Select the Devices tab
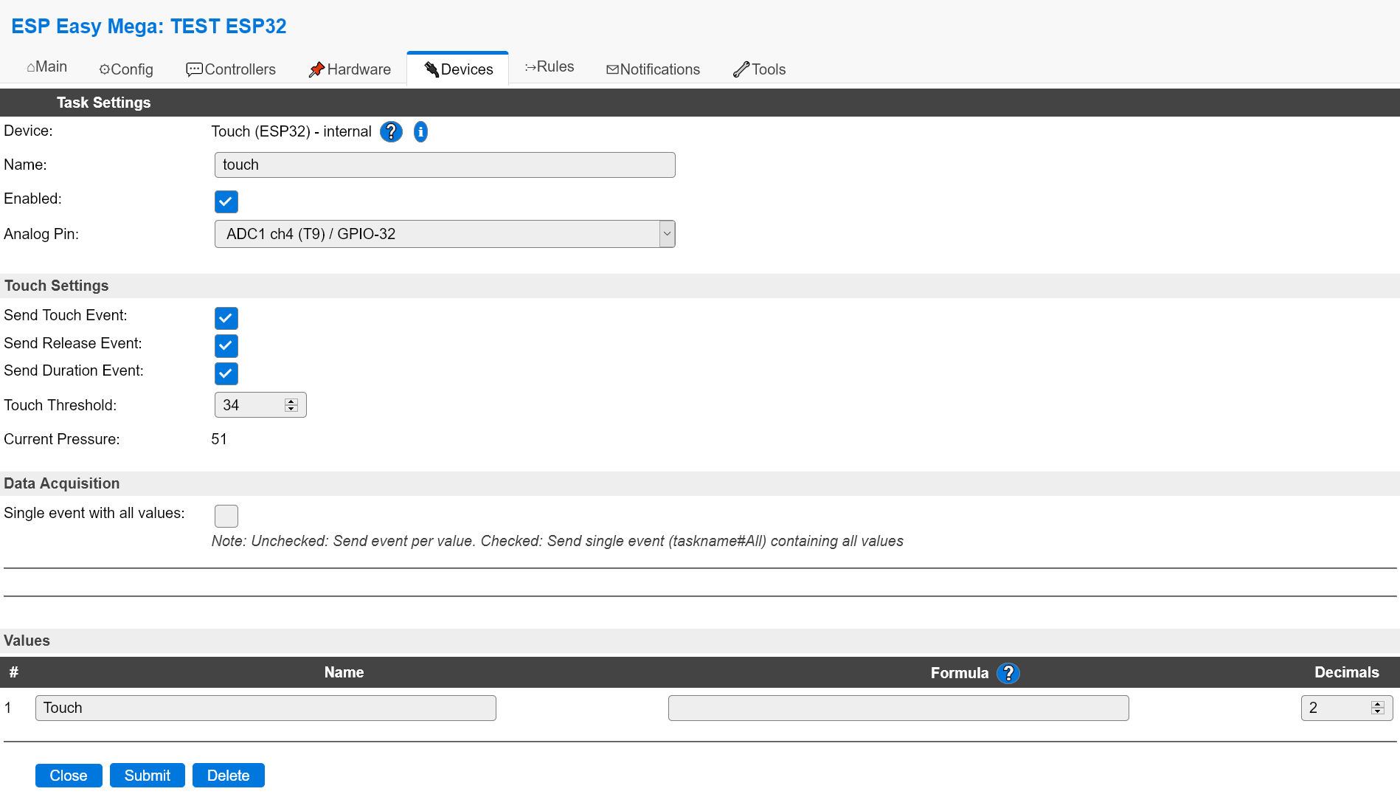The image size is (1400, 797). click(458, 69)
